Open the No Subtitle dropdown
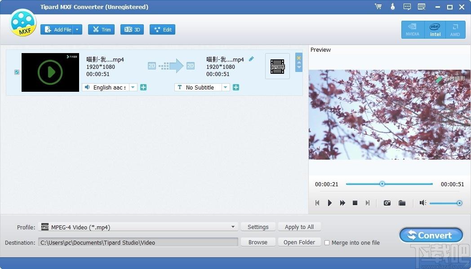Viewport: 471px width, 269px height. (225, 87)
